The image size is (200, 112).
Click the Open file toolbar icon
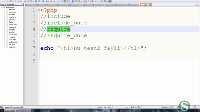[x=5, y=1]
